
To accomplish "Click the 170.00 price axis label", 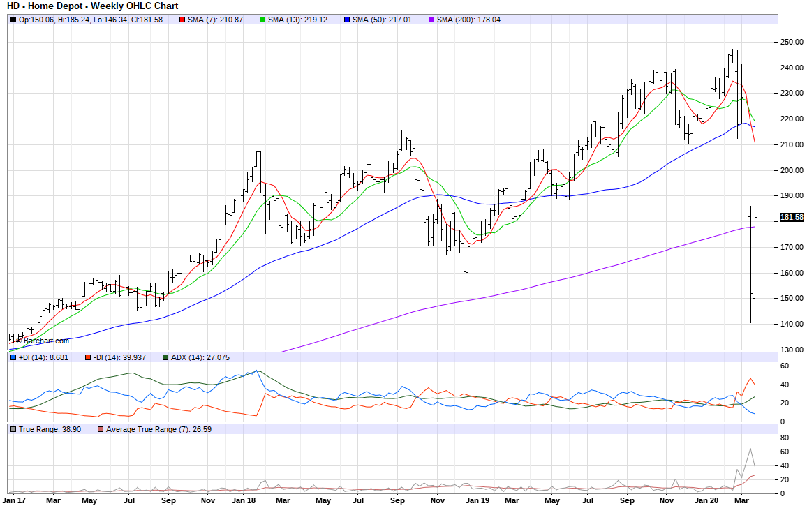I will point(792,247).
